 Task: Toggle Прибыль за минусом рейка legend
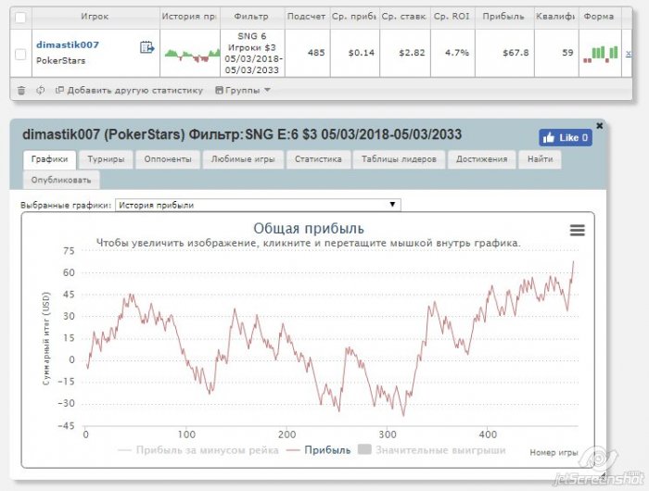tap(198, 450)
